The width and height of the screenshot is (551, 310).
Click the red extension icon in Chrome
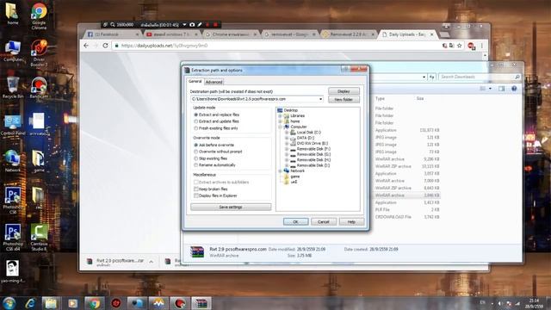(x=471, y=46)
